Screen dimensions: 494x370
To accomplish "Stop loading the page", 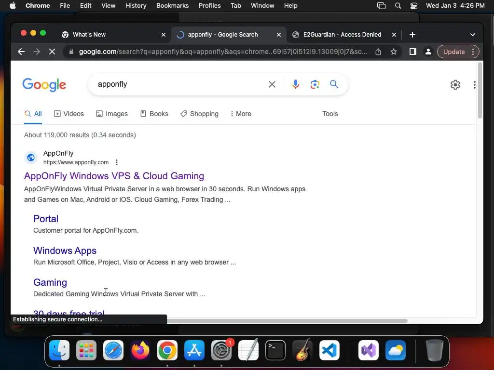I will click(x=52, y=52).
